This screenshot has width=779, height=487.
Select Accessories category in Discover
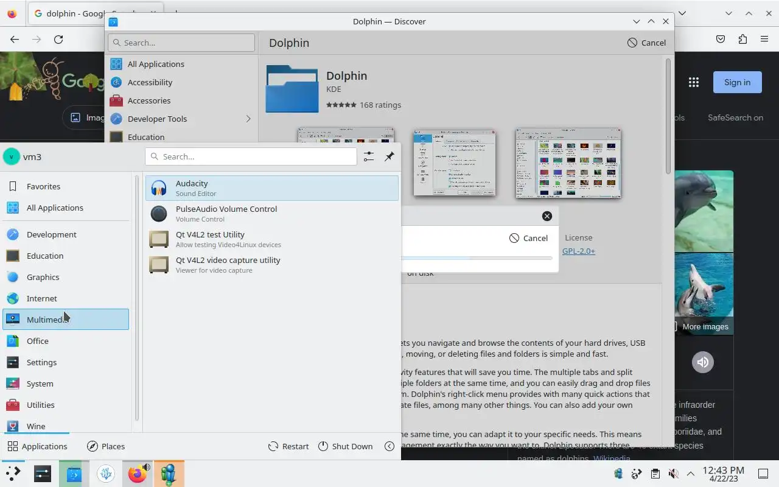[181, 100]
